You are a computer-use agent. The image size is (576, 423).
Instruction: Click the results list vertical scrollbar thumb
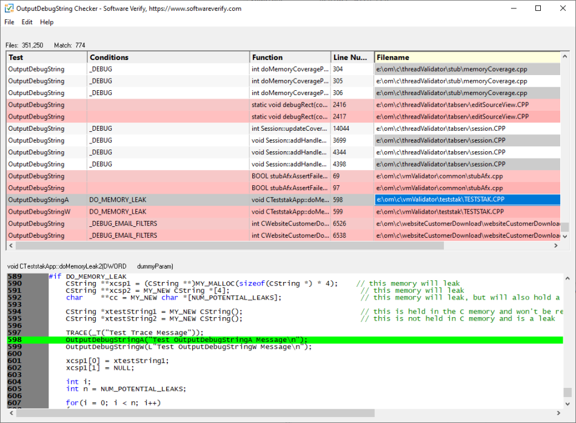coord(564,227)
